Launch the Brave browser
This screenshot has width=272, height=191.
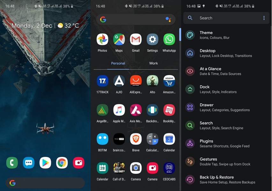tap(136, 139)
